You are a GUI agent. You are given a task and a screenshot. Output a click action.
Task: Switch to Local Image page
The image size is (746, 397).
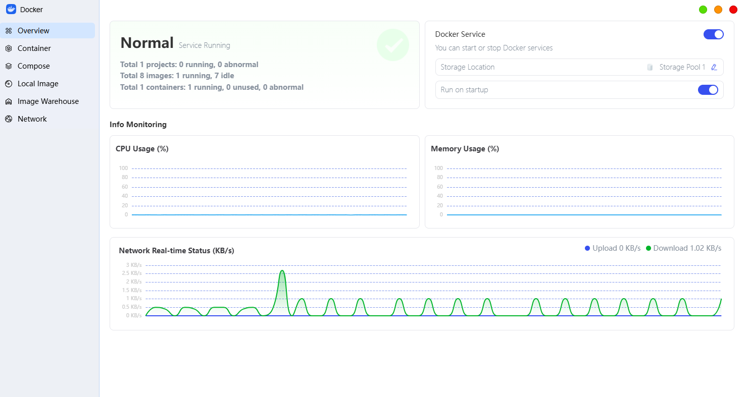tap(47, 84)
